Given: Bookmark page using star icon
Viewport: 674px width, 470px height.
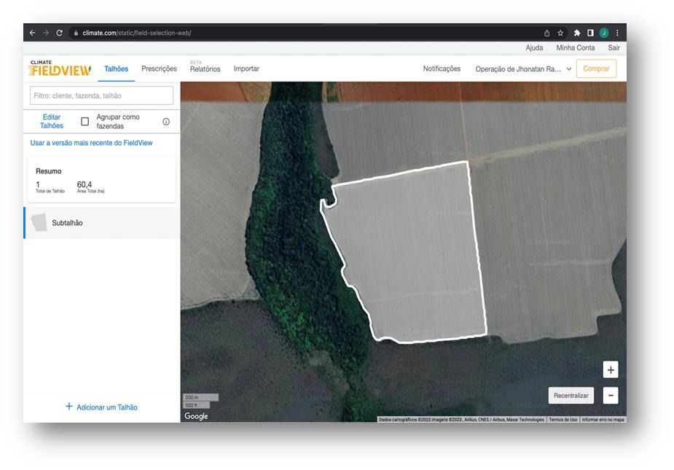Looking at the screenshot, I should (x=560, y=33).
